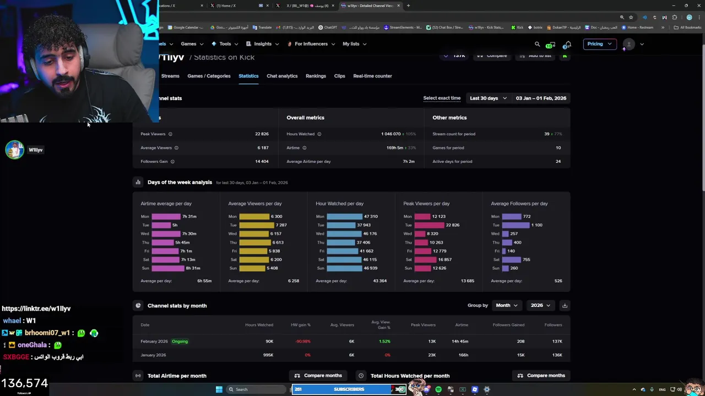Click the All Bookmarks folder
This screenshot has height=396, width=705.
pyautogui.click(x=687, y=28)
